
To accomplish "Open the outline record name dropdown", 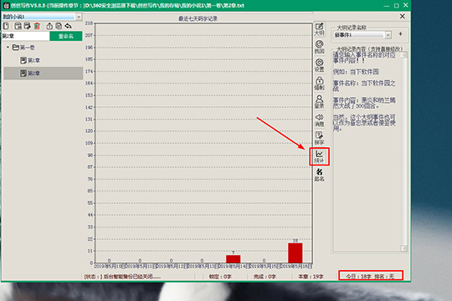I will coord(388,35).
